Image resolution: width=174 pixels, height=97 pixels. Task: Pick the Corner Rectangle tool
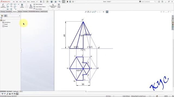coord(8,7)
